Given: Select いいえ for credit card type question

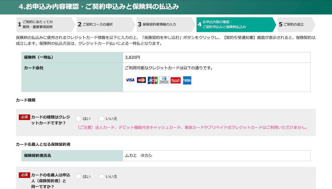Looking at the screenshot, I should coord(102,119).
